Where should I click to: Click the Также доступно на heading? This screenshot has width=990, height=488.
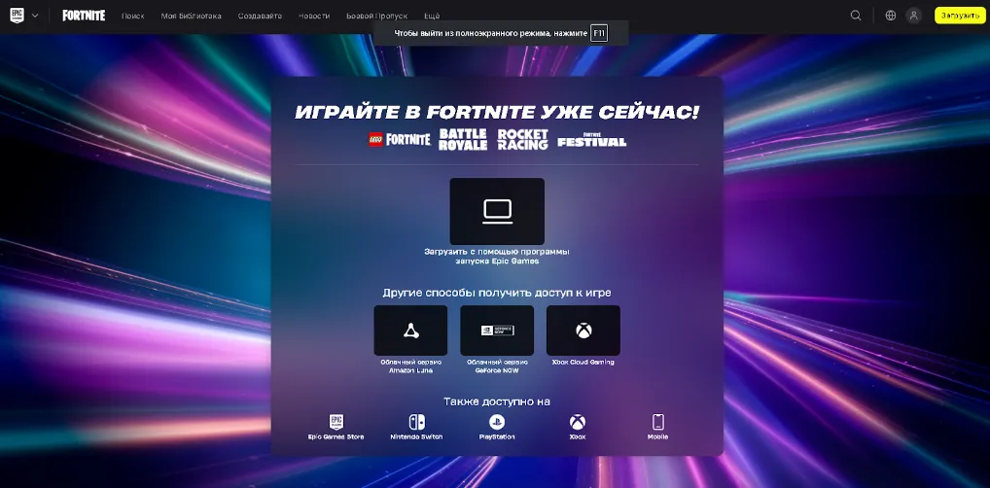coord(497,401)
